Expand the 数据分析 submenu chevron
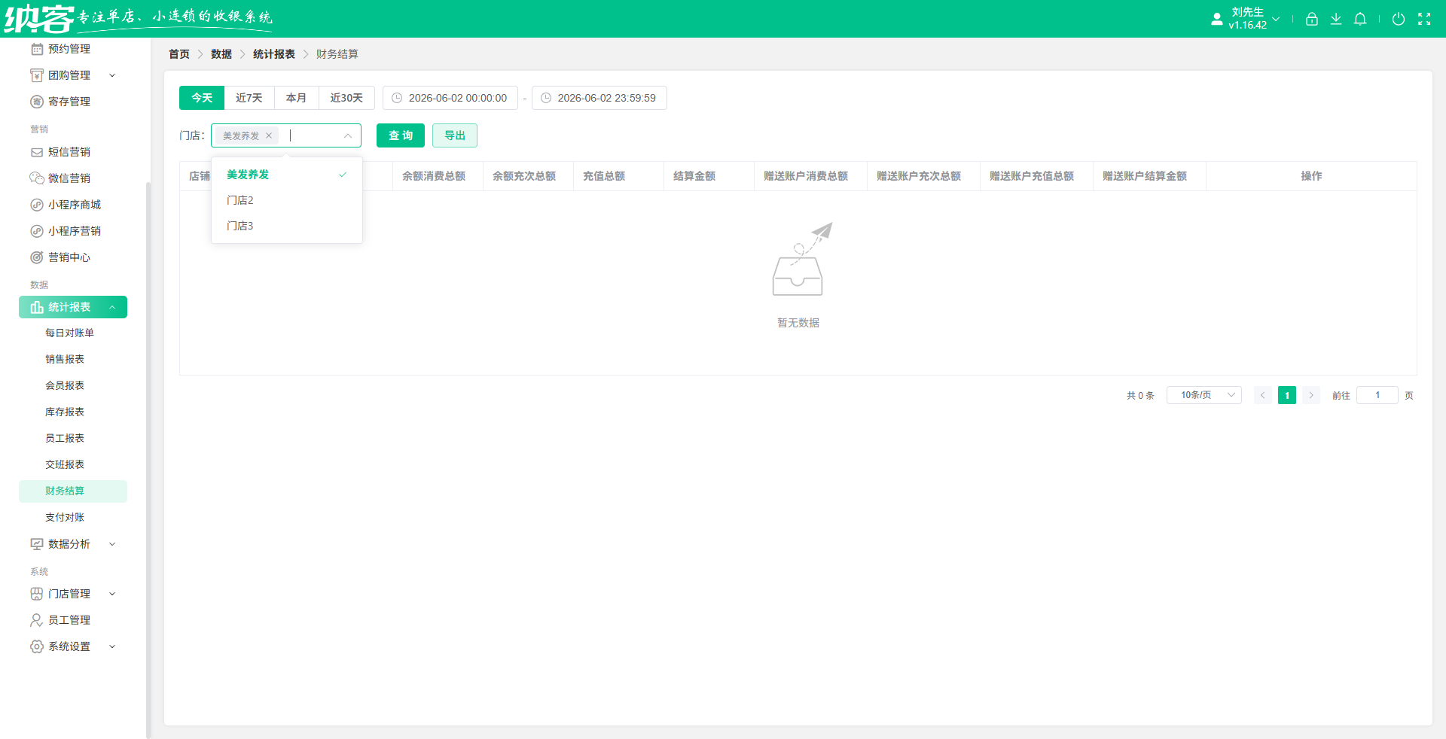This screenshot has height=739, width=1446. 112,544
